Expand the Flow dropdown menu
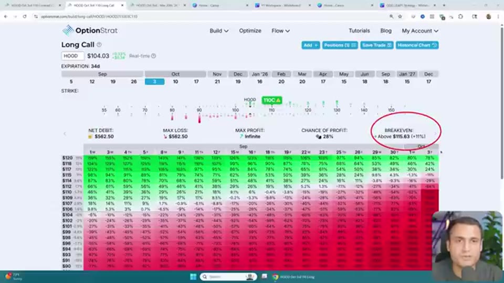Screen dimensions: 504x283 tap(280, 31)
